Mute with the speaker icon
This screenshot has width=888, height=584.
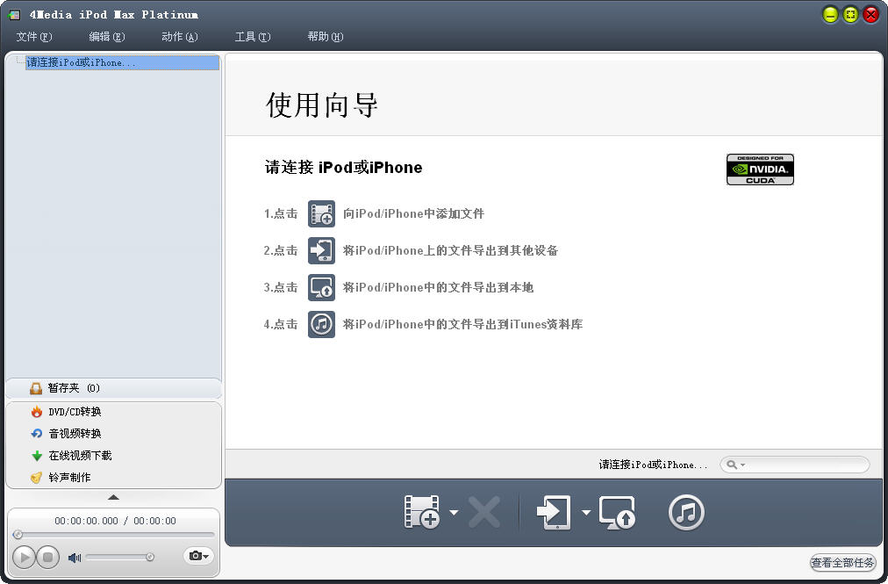(75, 558)
